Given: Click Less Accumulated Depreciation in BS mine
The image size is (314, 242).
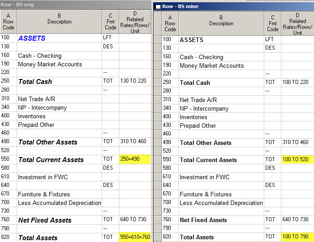Looking at the screenshot, I should (221, 203).
